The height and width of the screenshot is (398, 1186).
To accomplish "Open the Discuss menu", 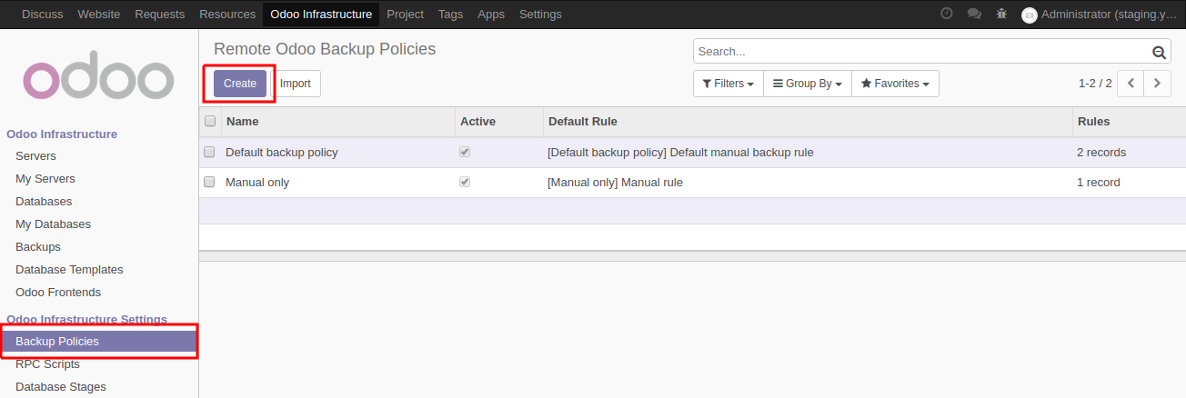I will point(42,14).
